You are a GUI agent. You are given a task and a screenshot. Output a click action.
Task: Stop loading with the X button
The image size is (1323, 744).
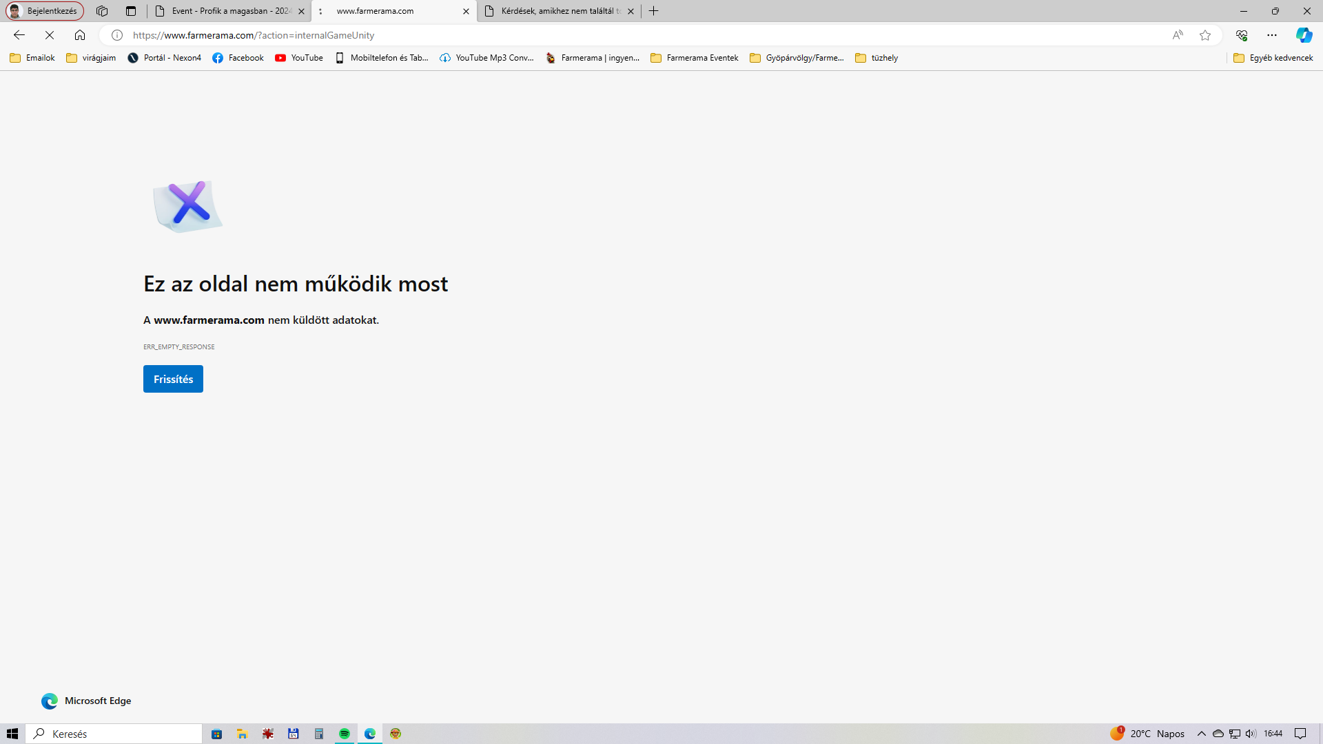[x=50, y=35]
